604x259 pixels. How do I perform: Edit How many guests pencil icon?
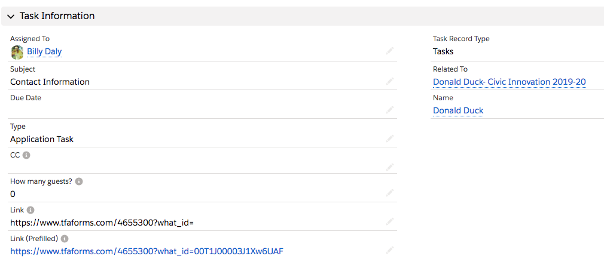click(x=390, y=193)
